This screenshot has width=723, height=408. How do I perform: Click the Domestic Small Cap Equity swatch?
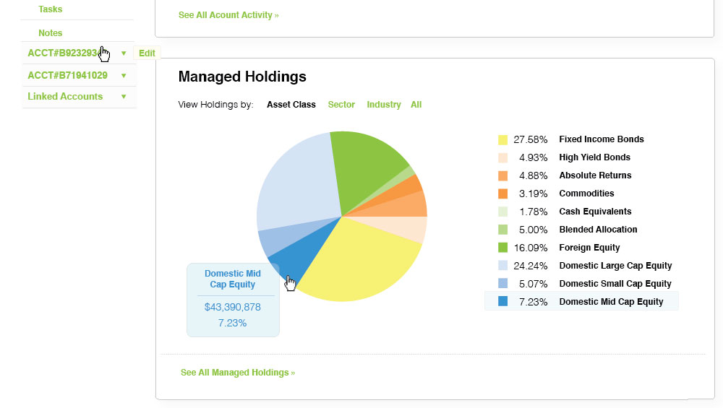pyautogui.click(x=502, y=284)
